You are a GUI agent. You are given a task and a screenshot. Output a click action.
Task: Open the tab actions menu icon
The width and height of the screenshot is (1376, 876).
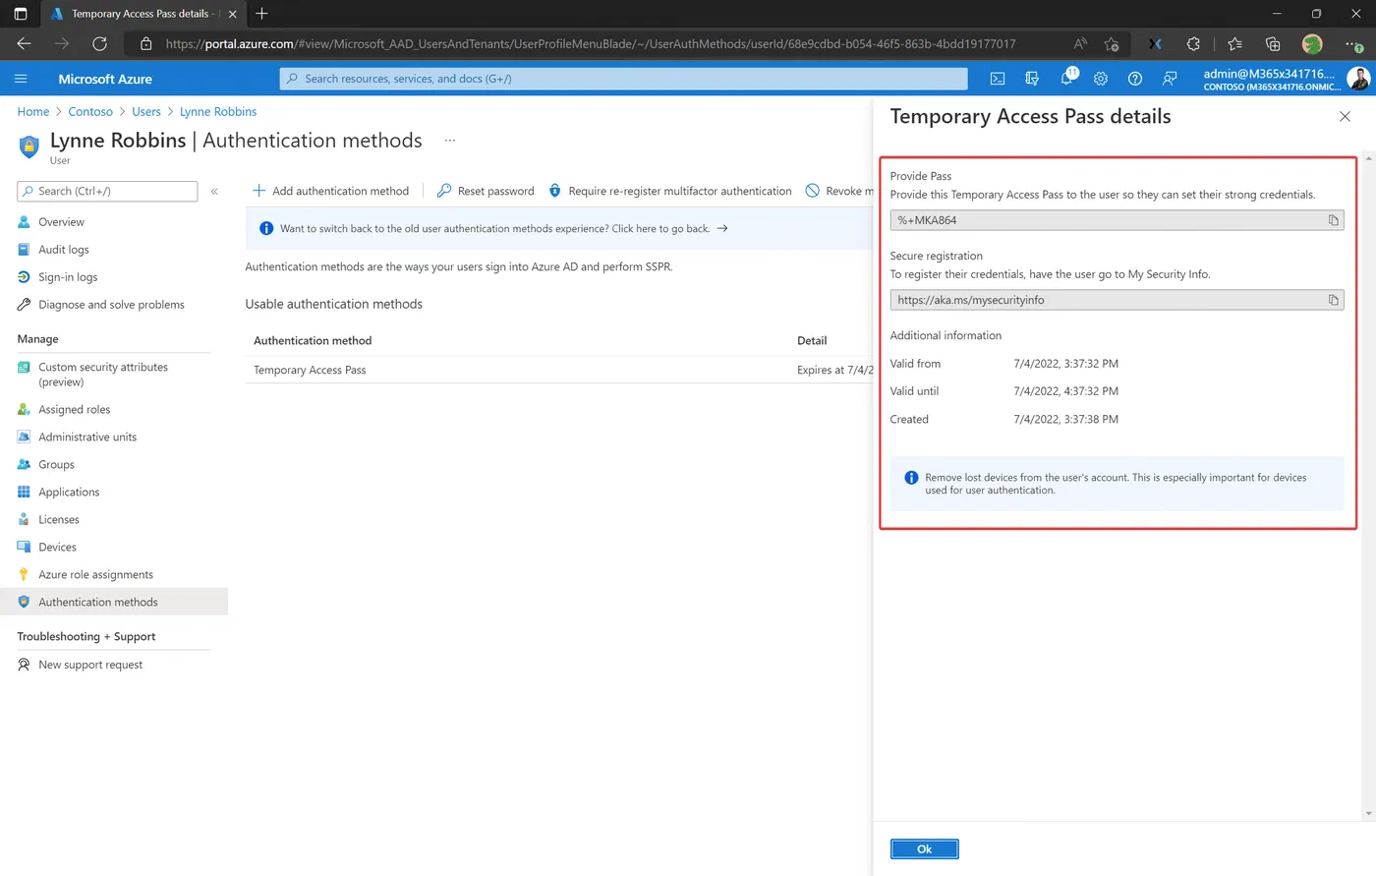point(20,14)
